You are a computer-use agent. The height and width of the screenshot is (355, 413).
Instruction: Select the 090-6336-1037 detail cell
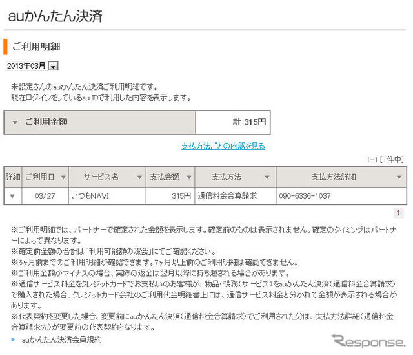pos(341,196)
